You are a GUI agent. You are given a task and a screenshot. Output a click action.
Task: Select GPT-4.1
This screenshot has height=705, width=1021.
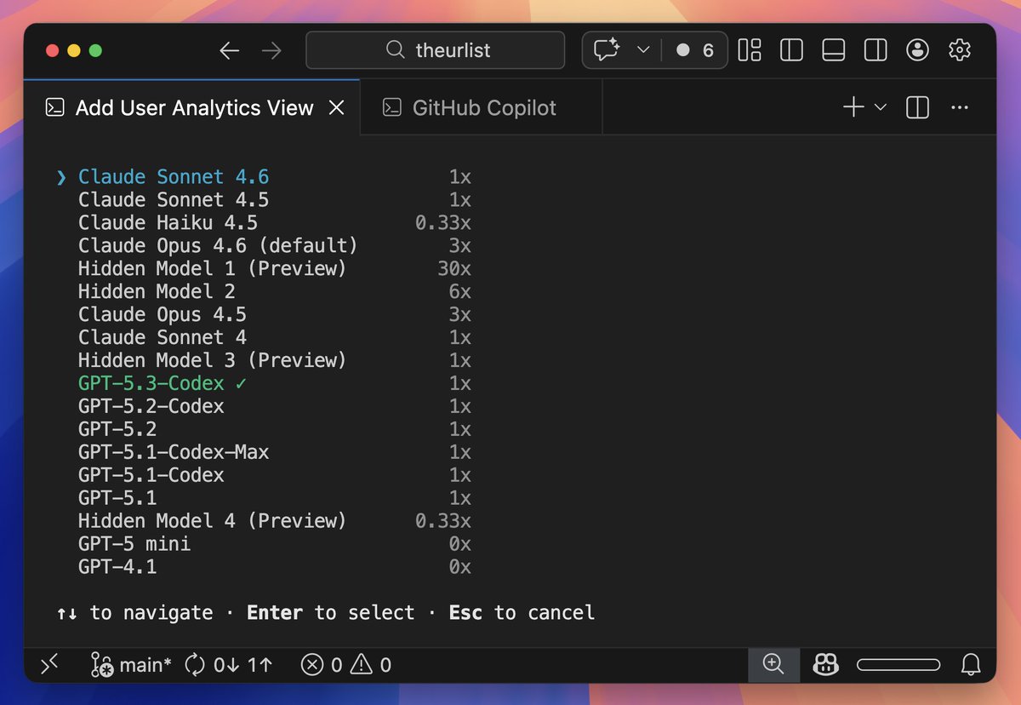tap(117, 567)
